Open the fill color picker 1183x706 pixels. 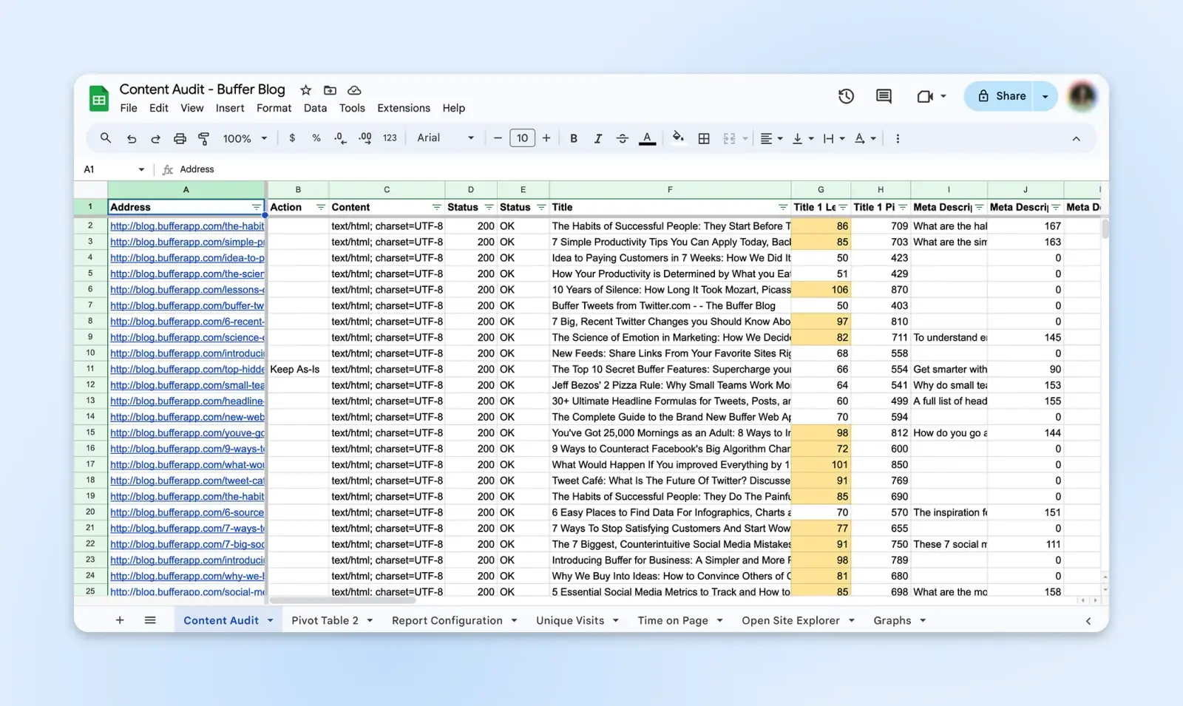[678, 138]
